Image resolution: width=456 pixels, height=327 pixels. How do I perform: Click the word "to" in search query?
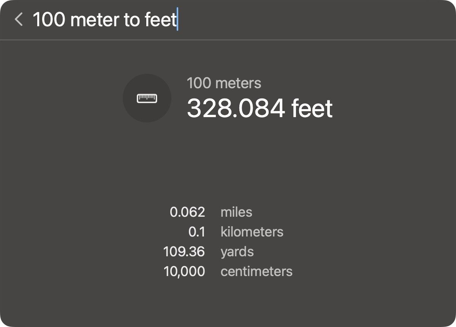coord(132,19)
